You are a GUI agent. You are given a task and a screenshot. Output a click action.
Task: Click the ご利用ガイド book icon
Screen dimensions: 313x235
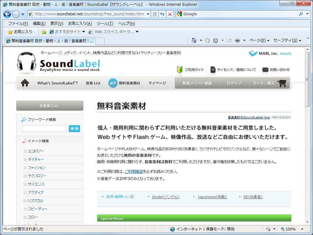(180, 69)
